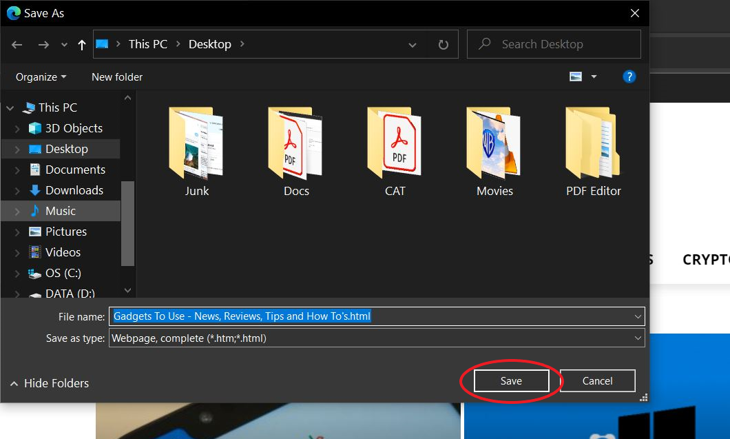
Task: Expand the Downloads tree node
Action: (17, 190)
